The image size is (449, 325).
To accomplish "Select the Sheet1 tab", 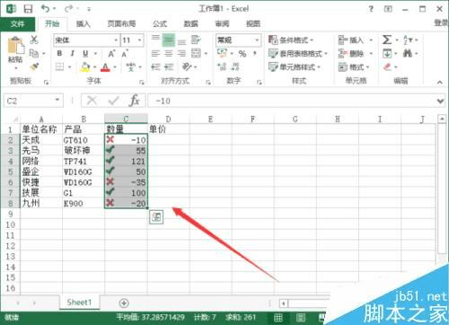I will click(x=79, y=303).
